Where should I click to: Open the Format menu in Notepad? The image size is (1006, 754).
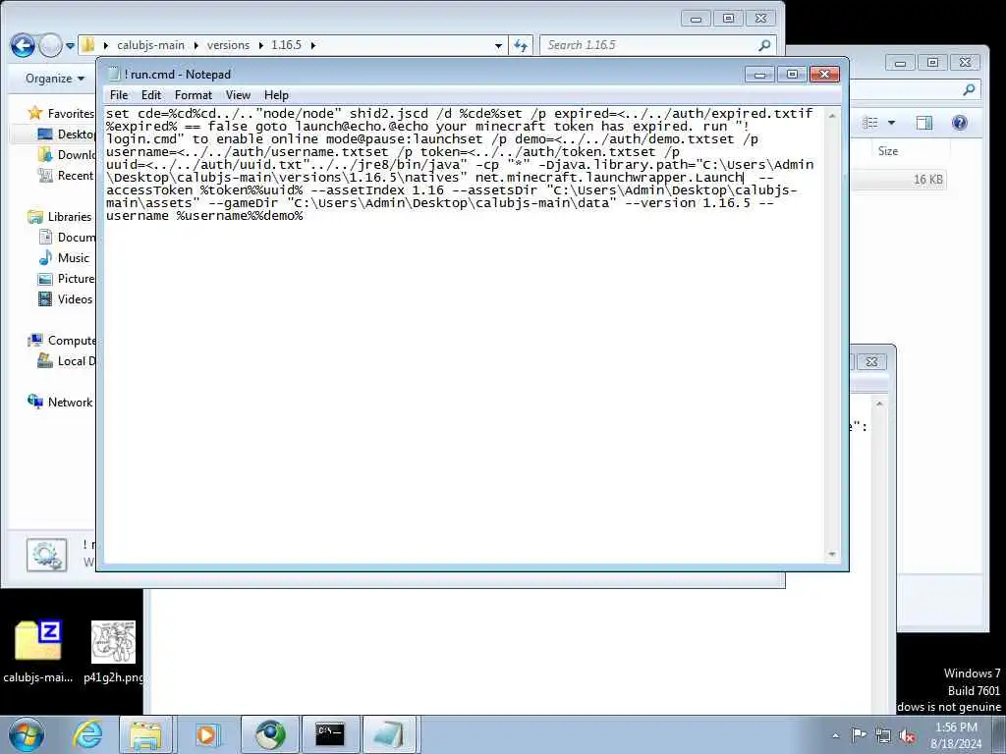[x=194, y=95]
